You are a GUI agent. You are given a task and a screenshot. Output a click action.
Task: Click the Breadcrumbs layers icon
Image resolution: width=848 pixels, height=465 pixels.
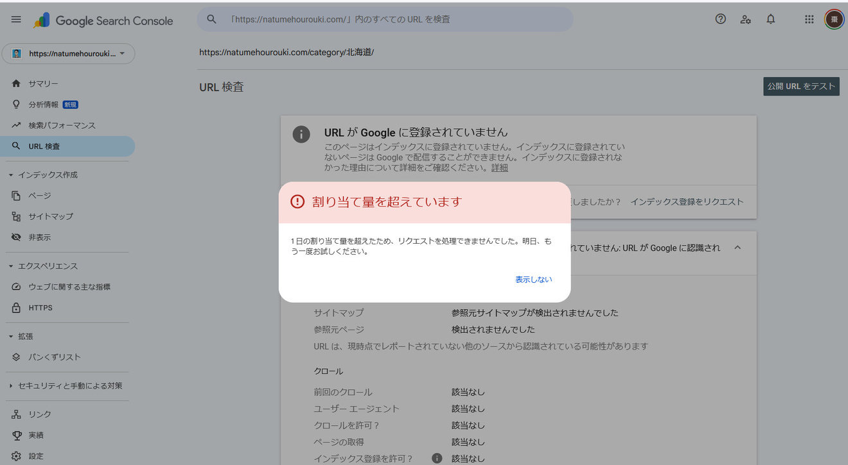[x=16, y=357]
